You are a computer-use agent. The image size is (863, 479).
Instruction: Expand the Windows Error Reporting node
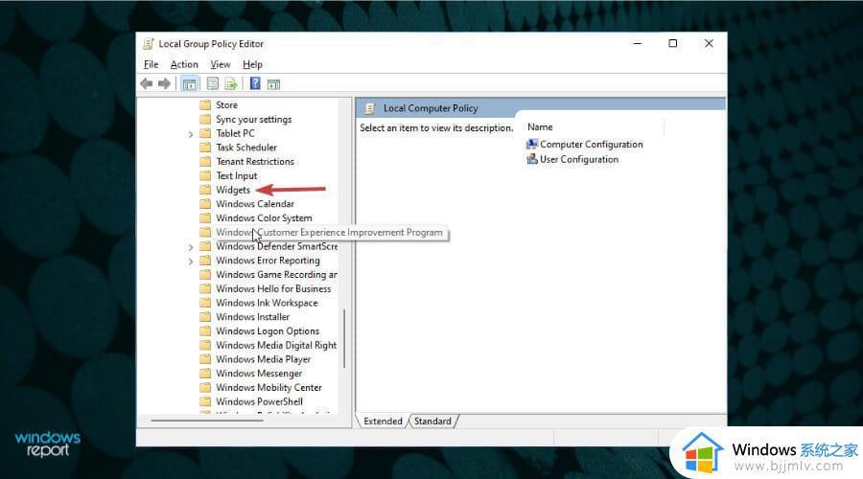[191, 262]
